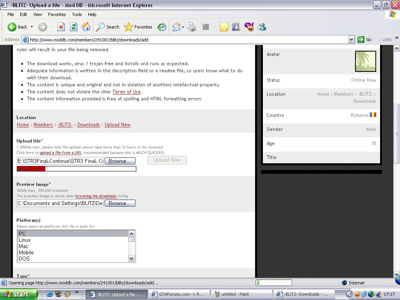The height and width of the screenshot is (300, 400).
Task: Open the Favorites menu
Action: click(x=57, y=14)
